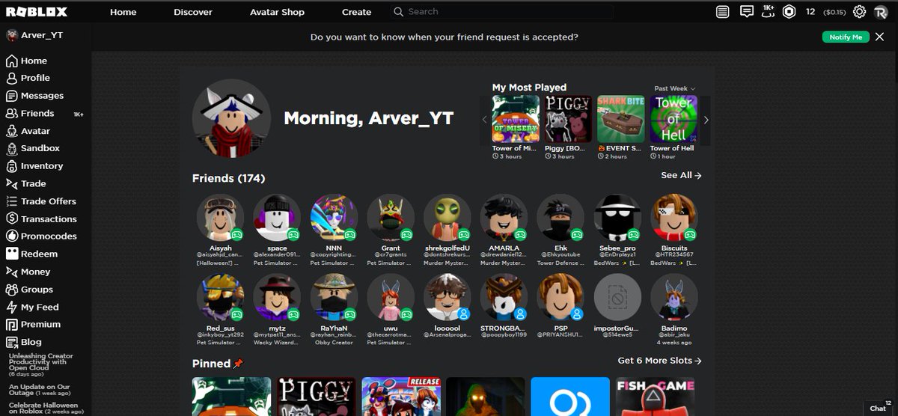Open Inventory in the sidebar

click(x=35, y=166)
